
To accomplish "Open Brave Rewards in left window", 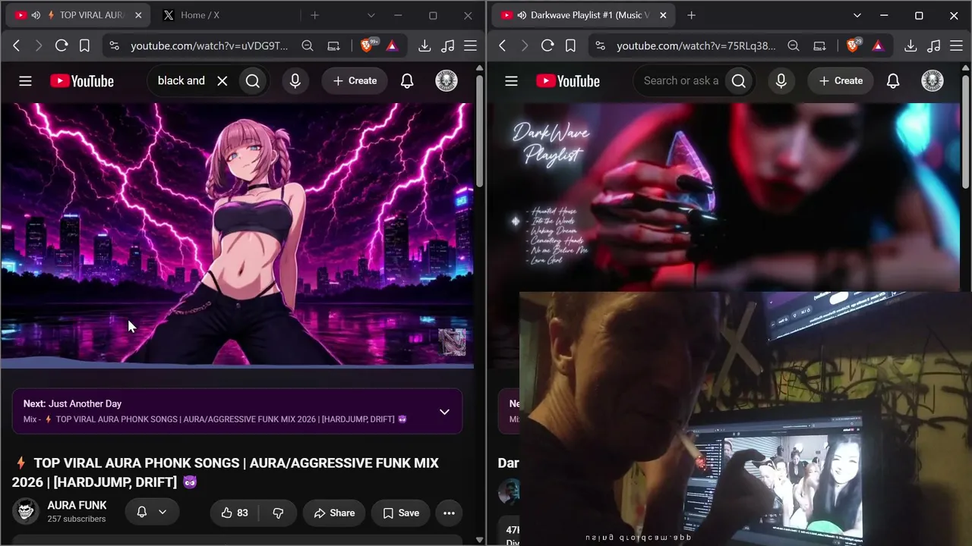I will [392, 45].
